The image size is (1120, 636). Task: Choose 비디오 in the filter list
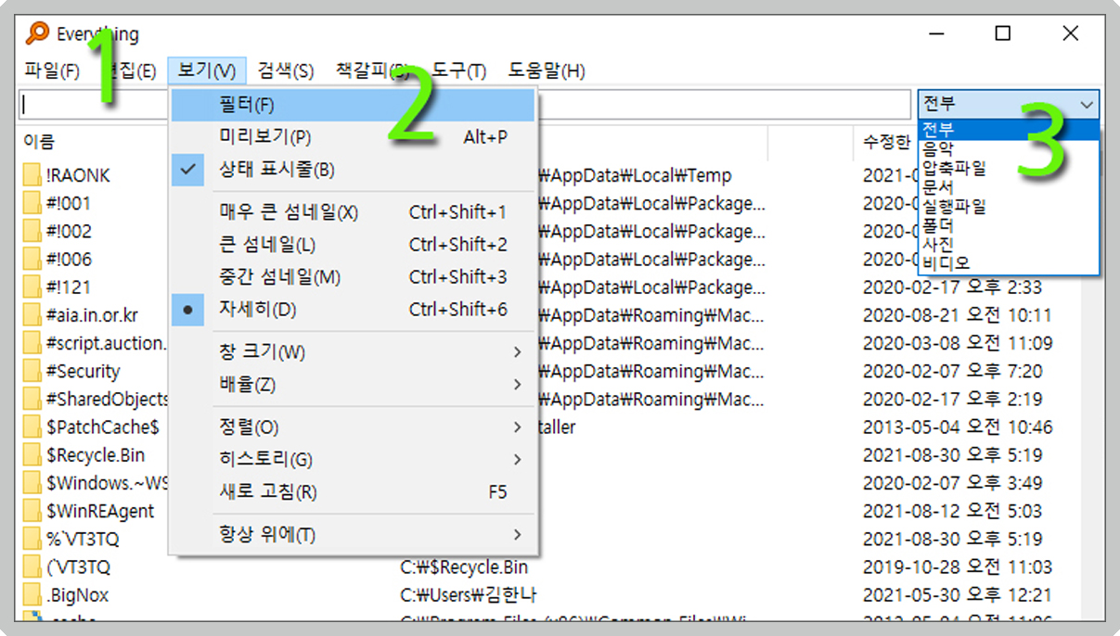tap(1009, 263)
